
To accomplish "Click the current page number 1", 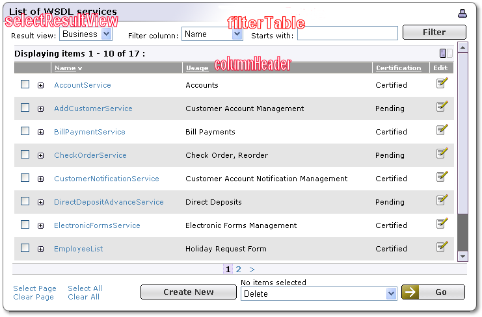I will click(x=228, y=269).
